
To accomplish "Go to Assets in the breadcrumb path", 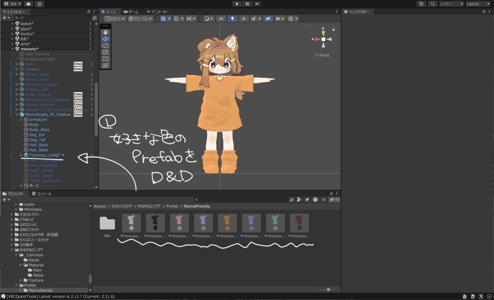I will 99,206.
